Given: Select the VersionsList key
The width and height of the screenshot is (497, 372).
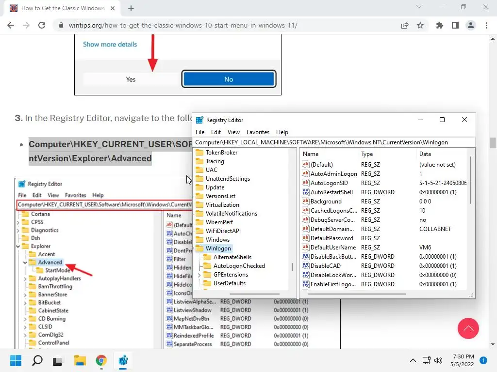Looking at the screenshot, I should 220,196.
